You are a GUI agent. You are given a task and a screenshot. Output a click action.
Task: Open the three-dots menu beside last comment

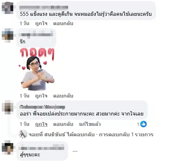[75, 151]
